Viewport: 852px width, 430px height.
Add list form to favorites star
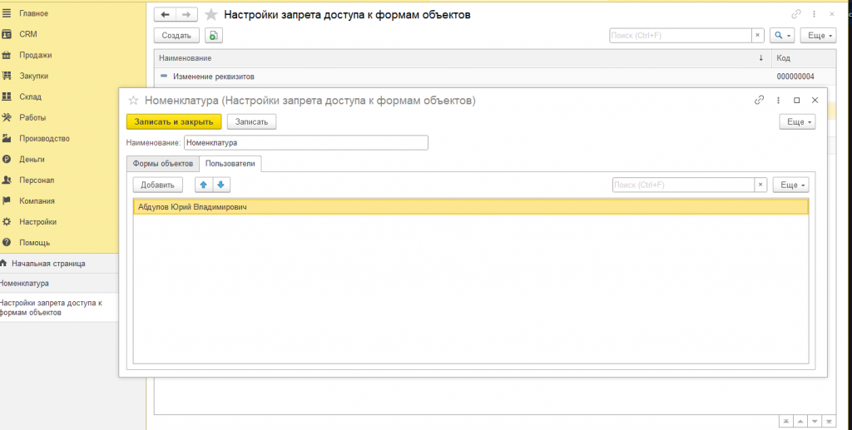(211, 15)
